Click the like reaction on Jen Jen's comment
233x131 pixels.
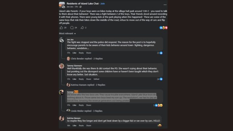(x=161, y=53)
